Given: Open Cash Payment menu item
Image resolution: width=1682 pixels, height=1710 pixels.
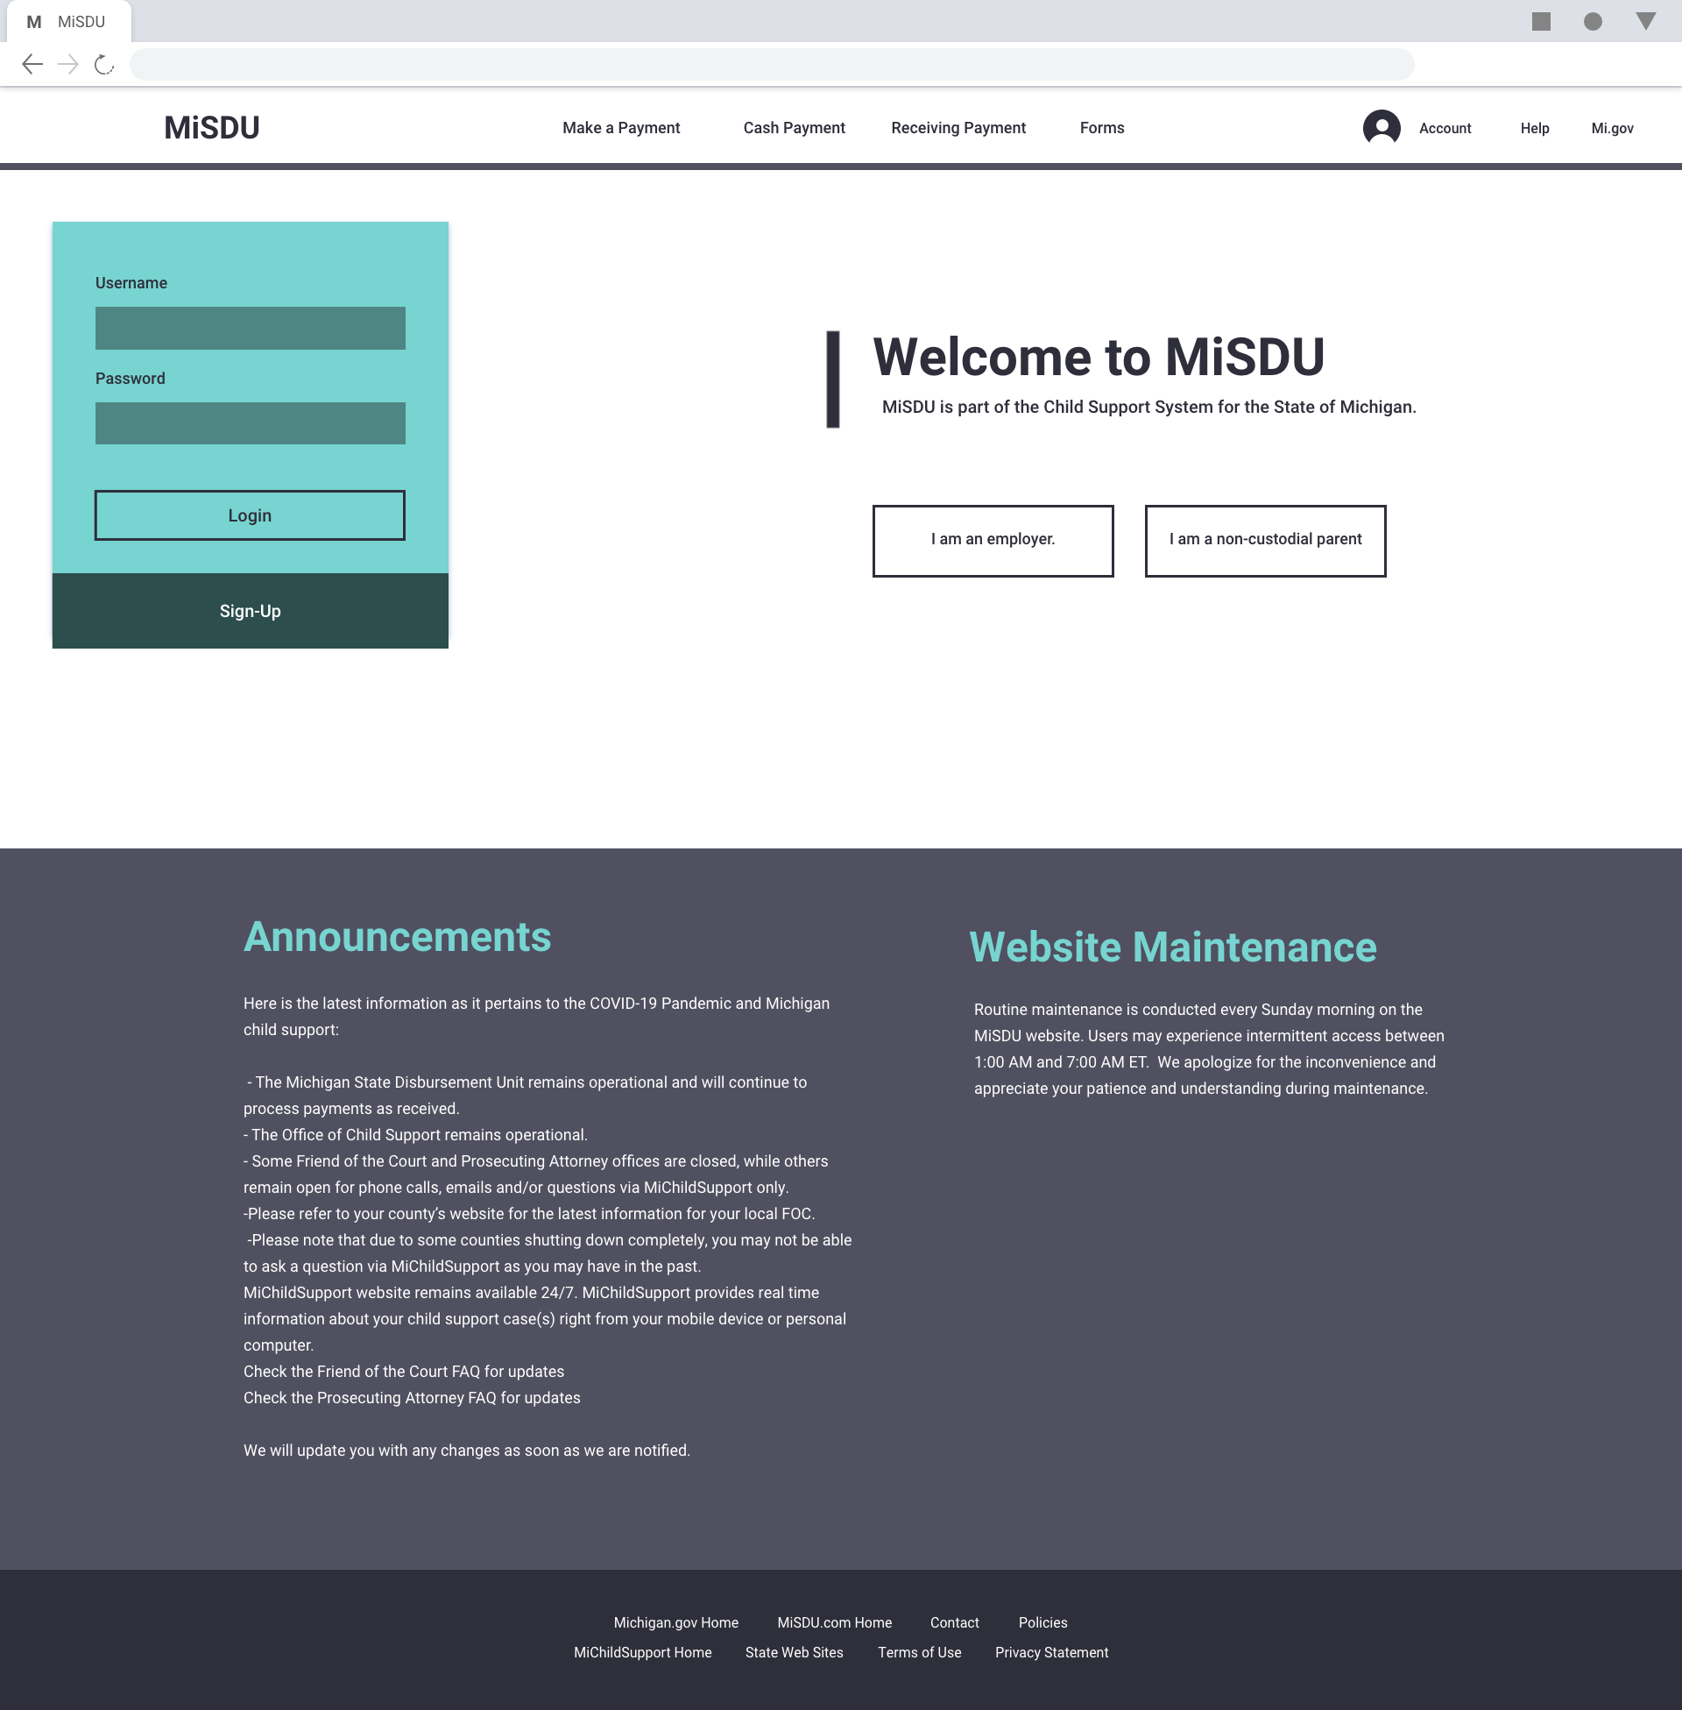Looking at the screenshot, I should coord(794,127).
